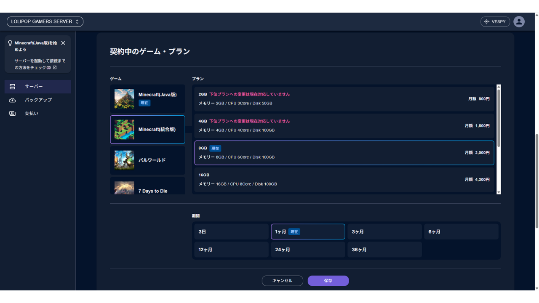The image size is (539, 303).
Task: Click the 契約中のゲーム・プラン heading
Action: click(x=150, y=51)
